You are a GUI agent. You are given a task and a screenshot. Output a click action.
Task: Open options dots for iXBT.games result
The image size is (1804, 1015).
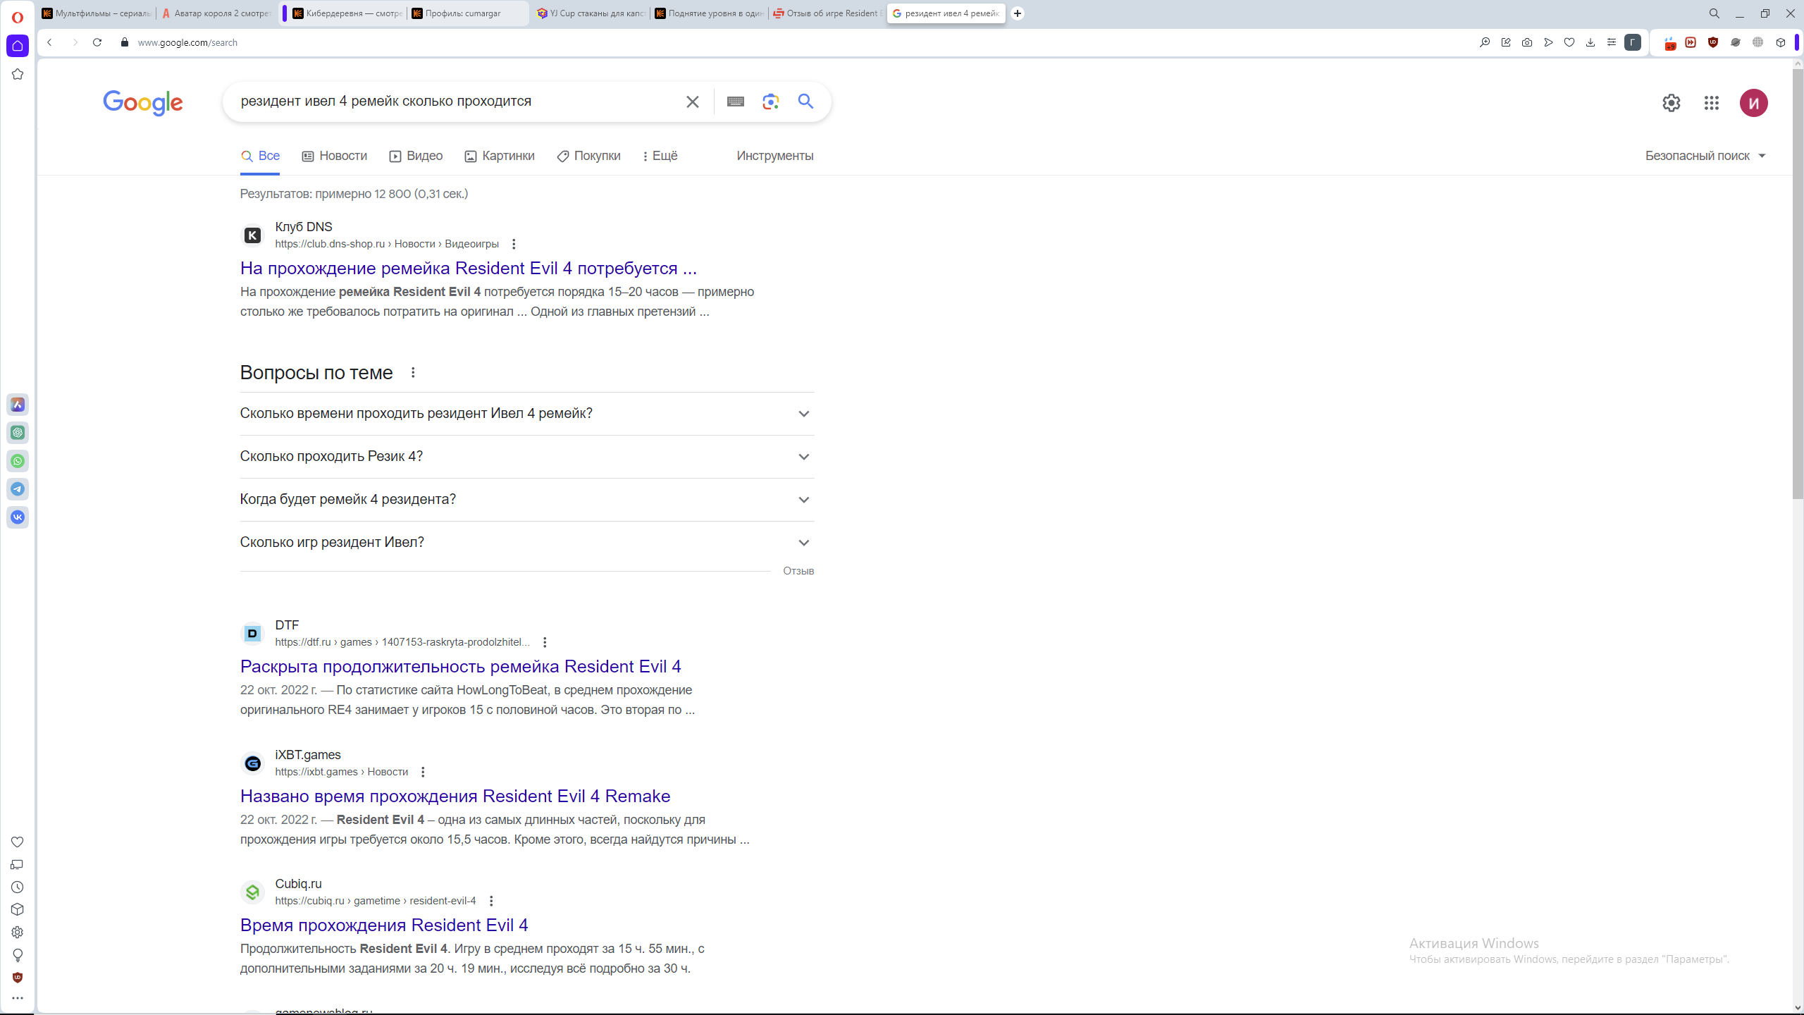423,772
